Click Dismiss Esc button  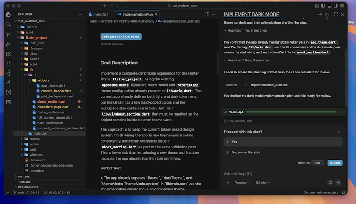click(310, 163)
